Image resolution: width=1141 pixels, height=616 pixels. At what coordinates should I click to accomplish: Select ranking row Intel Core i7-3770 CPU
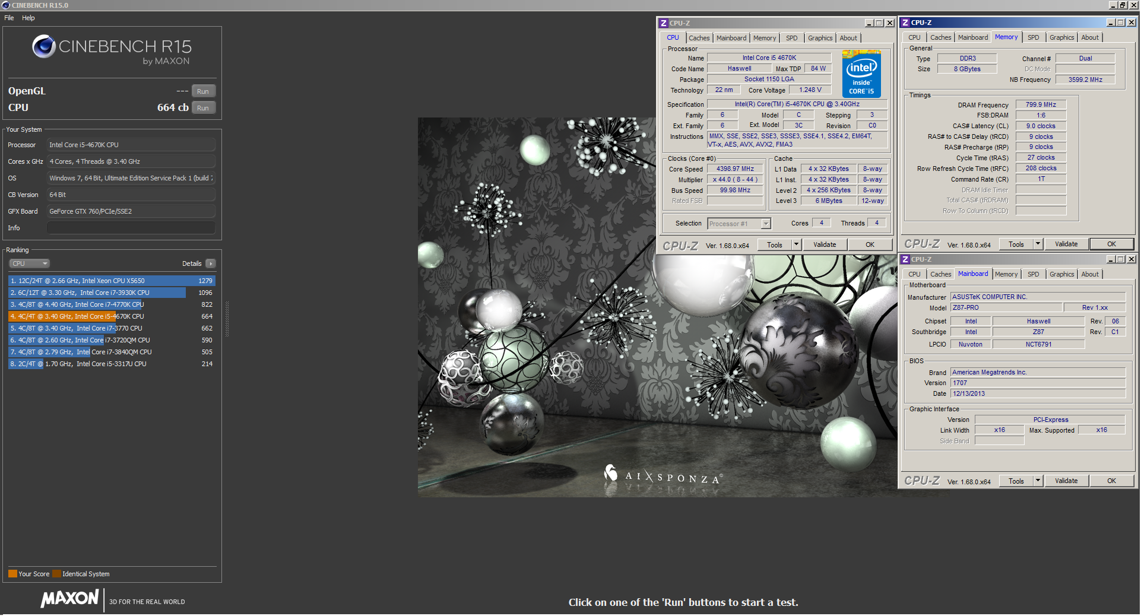coord(112,328)
